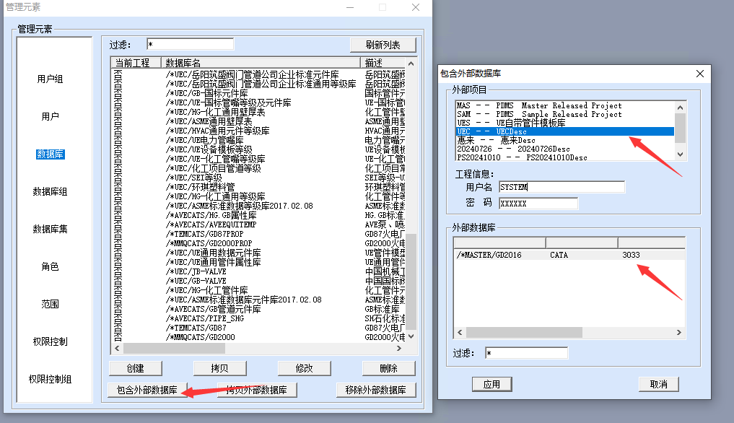Focus the 用户名 field containing SYSTEM
734x423 pixels.
point(560,187)
